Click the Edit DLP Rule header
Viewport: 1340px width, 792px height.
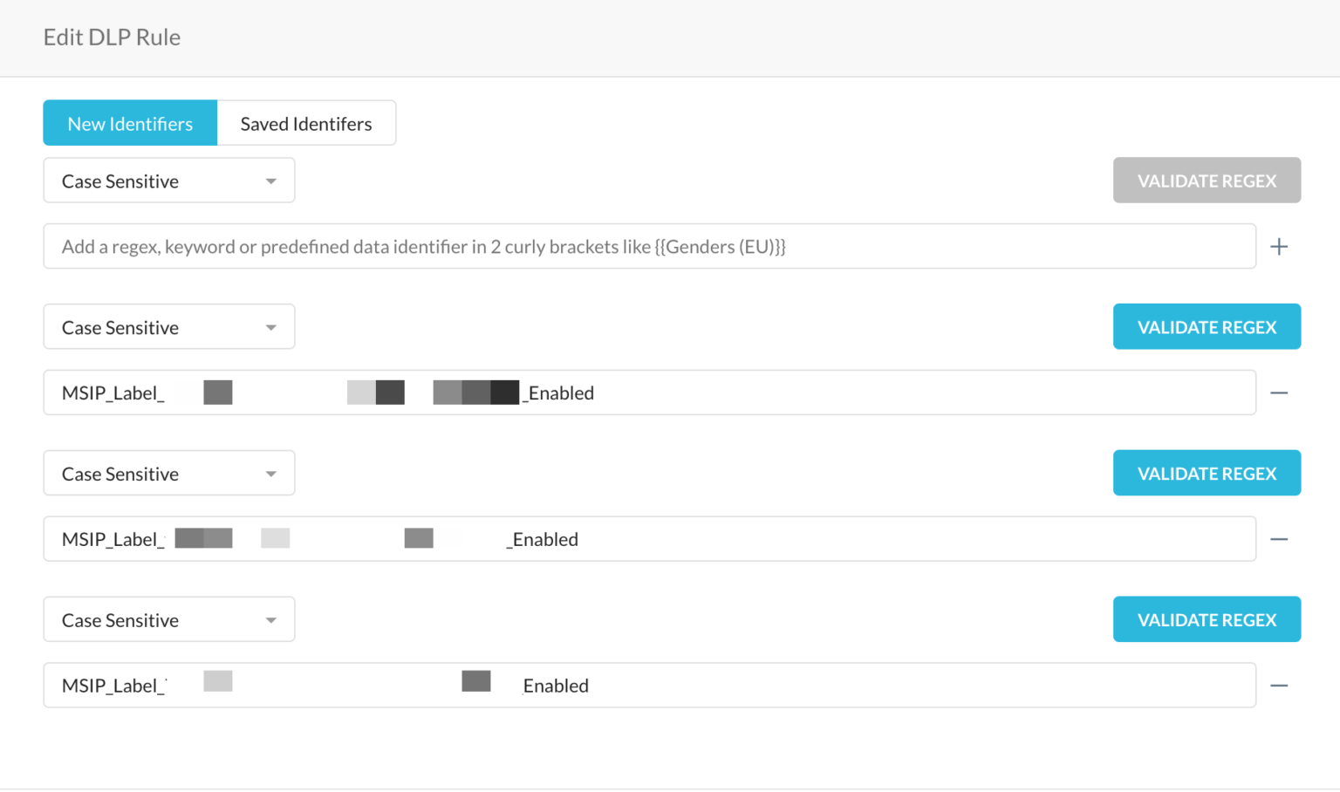[112, 37]
